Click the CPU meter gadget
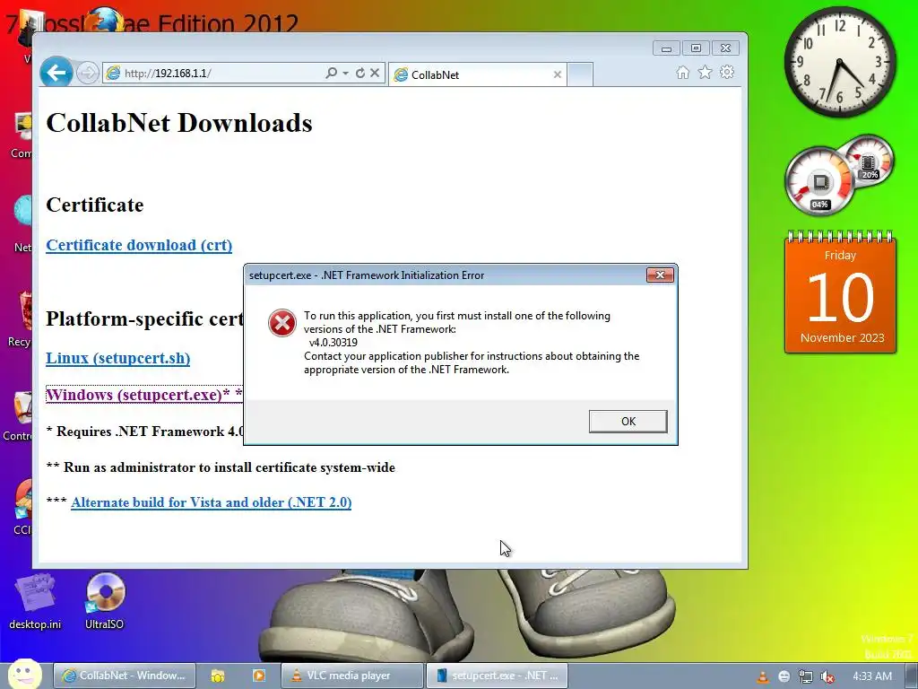This screenshot has height=689, width=918. coord(819,181)
